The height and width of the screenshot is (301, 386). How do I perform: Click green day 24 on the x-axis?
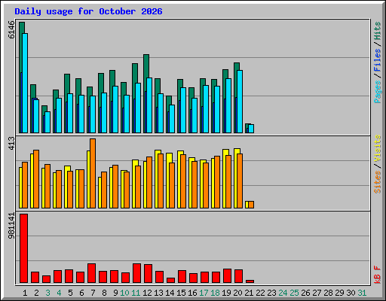click(x=283, y=293)
